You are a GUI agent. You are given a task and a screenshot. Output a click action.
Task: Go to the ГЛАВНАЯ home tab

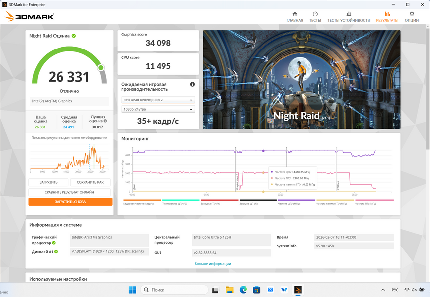click(295, 17)
